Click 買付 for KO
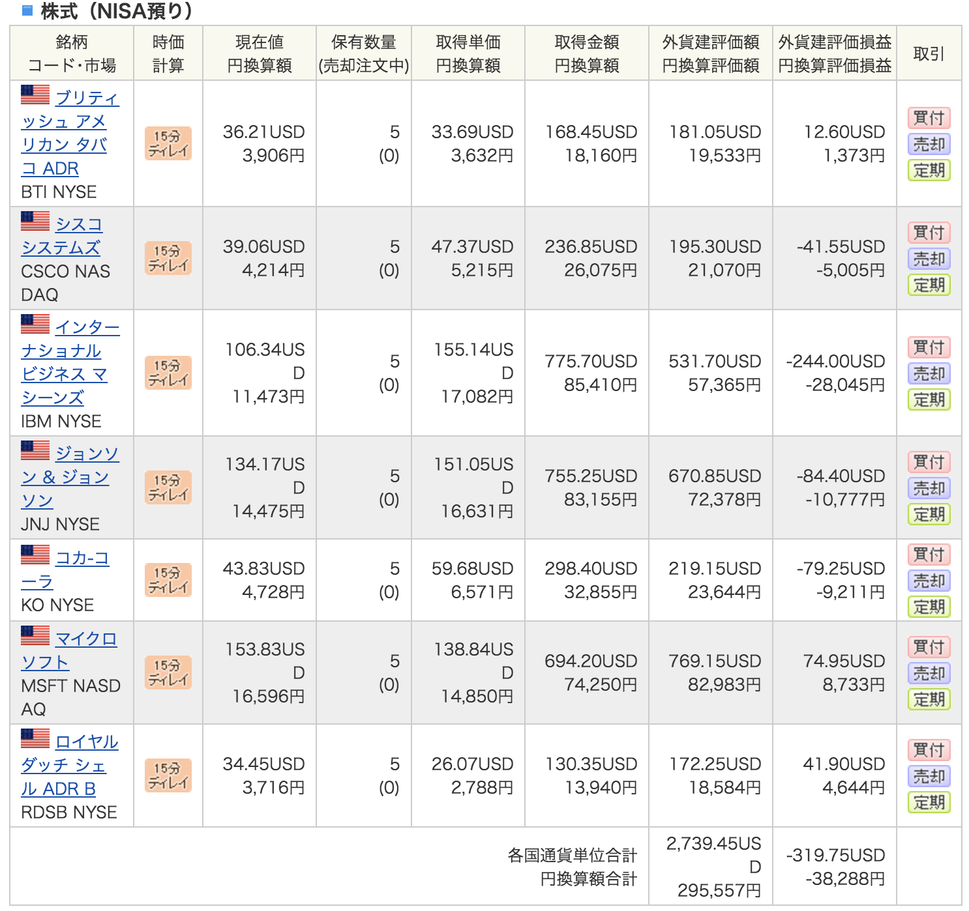Screen dimensions: 969x911 tap(929, 555)
